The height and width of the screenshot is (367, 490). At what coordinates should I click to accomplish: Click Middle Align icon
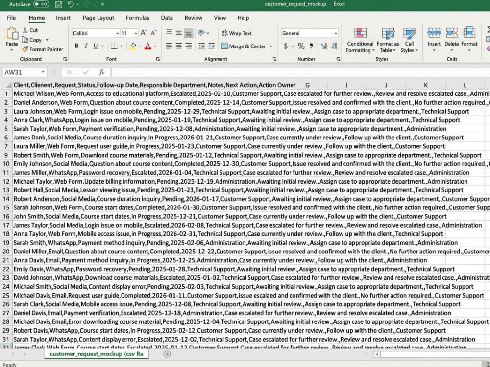(x=179, y=33)
